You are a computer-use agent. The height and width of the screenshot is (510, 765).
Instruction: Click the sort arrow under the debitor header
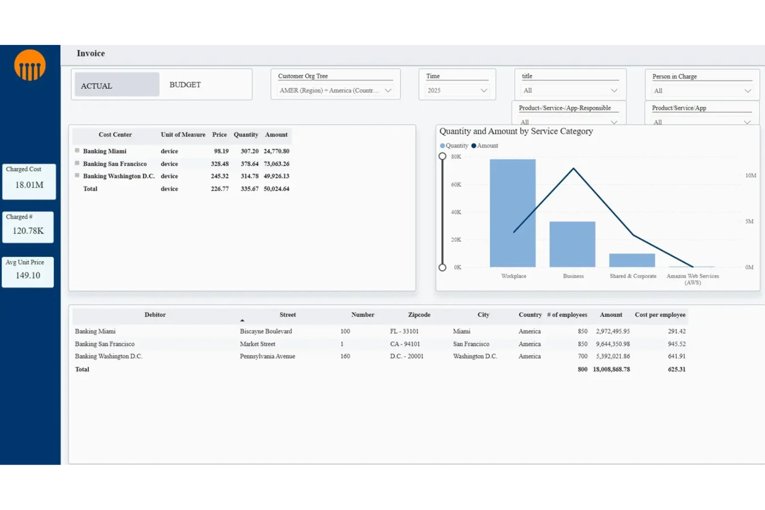tap(242, 320)
